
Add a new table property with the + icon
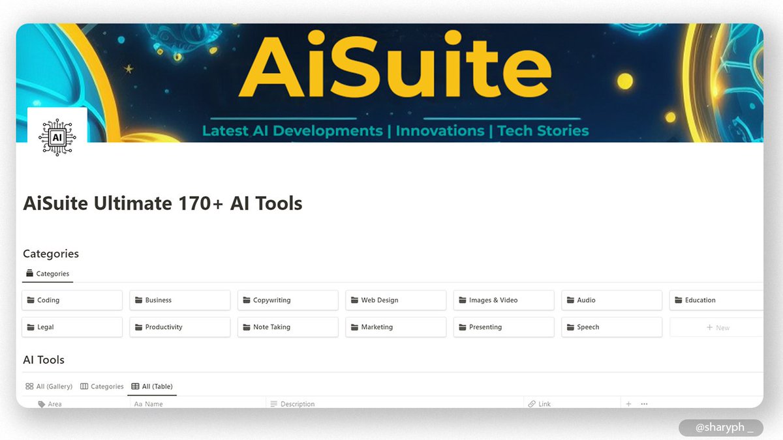[627, 403]
